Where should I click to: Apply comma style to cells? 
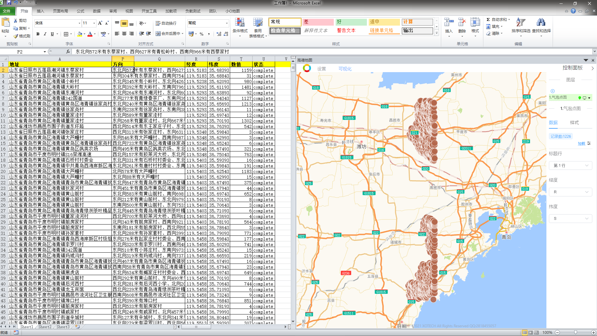209,34
